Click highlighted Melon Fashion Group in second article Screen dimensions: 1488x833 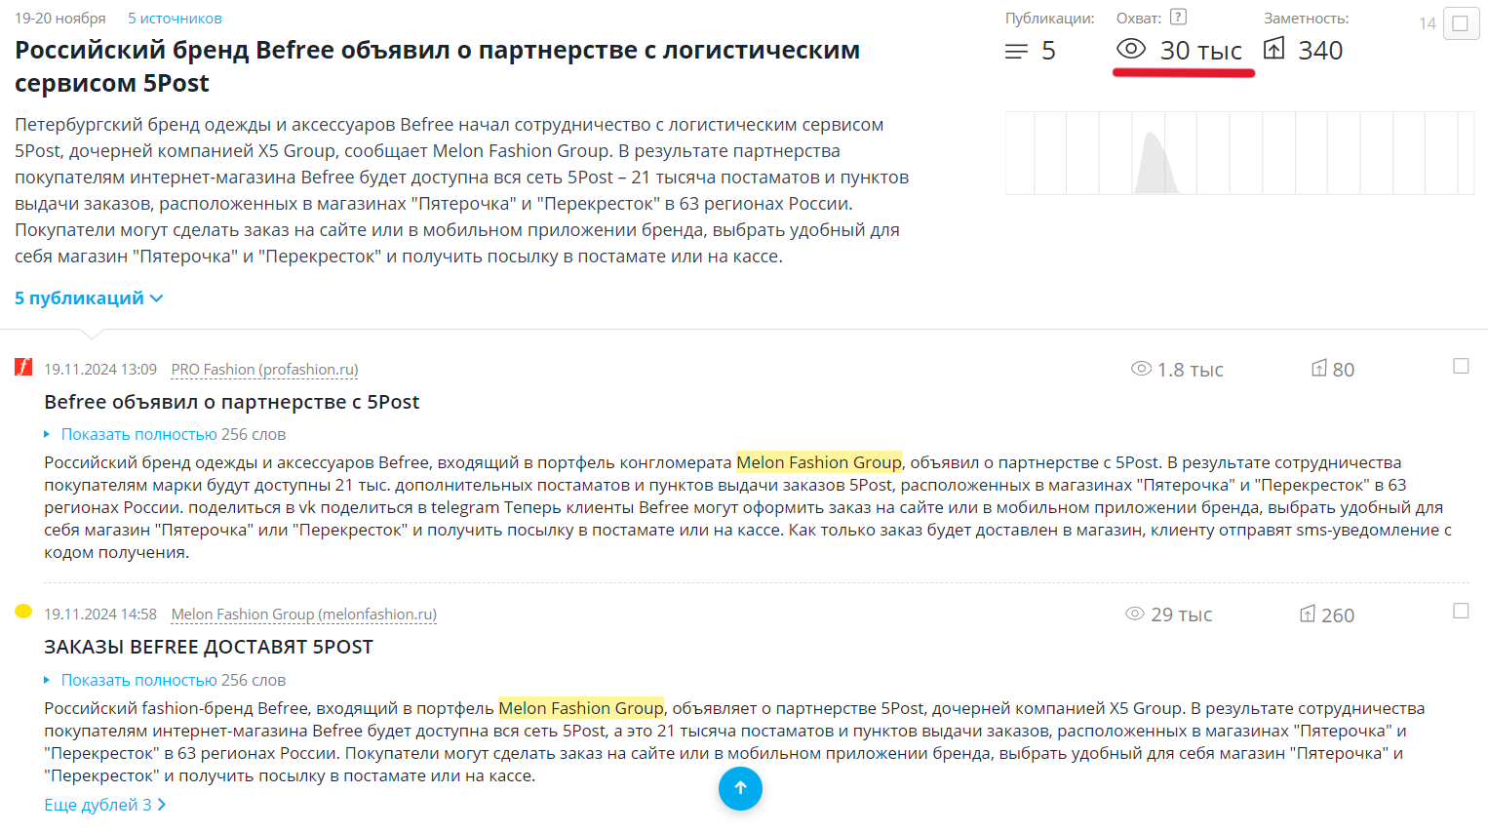pos(581,708)
